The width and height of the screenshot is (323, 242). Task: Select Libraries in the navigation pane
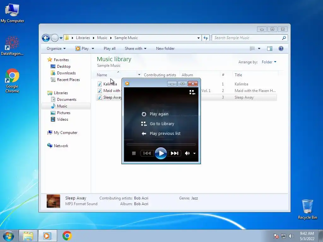click(57, 93)
